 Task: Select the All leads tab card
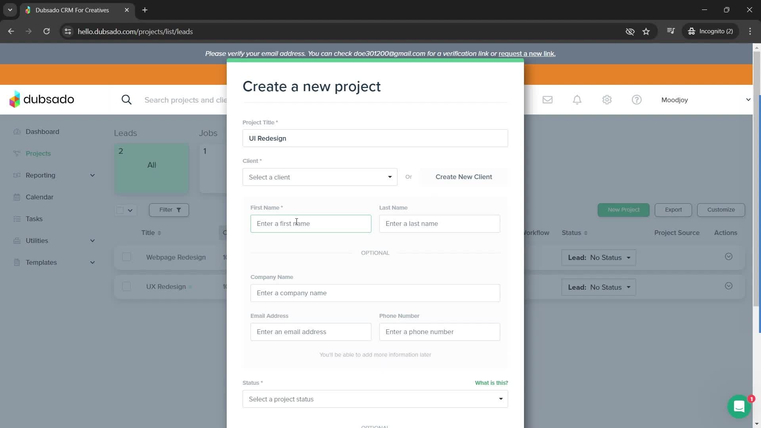coord(151,168)
